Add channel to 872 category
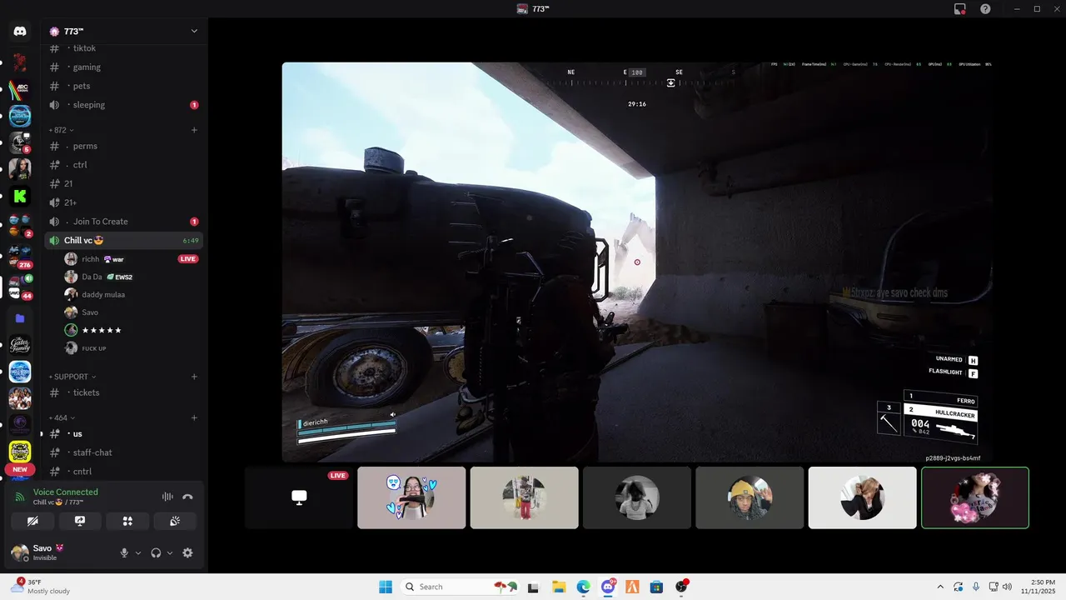The height and width of the screenshot is (600, 1066). click(194, 130)
